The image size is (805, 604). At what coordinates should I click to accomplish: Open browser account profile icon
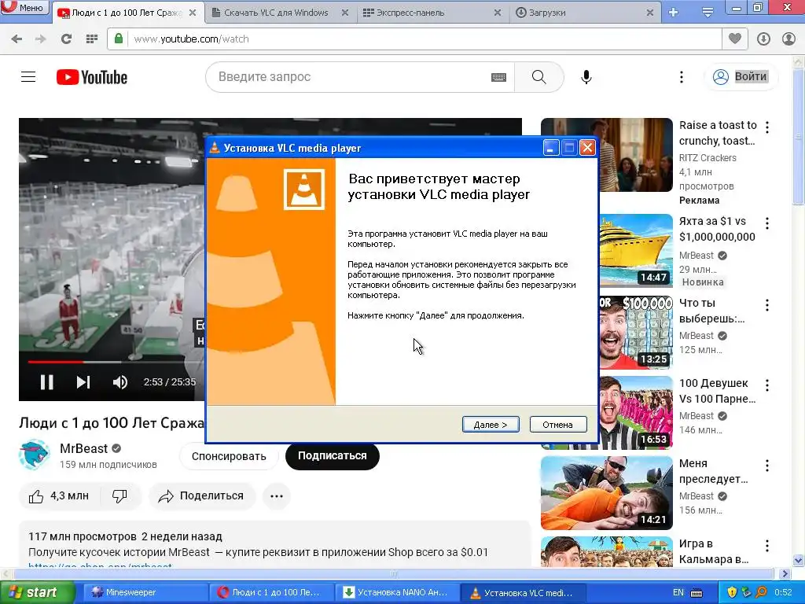coord(788,39)
